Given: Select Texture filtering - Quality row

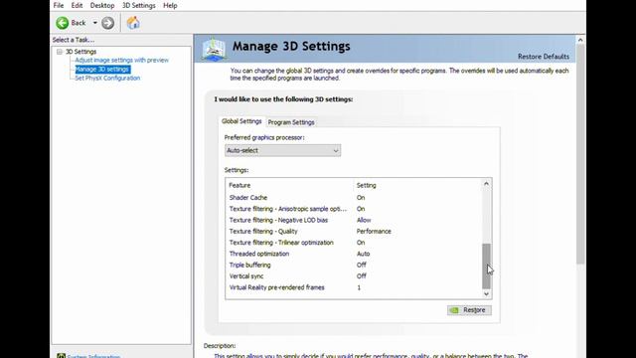Looking at the screenshot, I should (x=353, y=232).
